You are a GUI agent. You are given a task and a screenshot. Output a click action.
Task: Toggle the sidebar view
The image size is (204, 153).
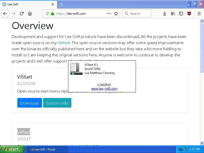(181, 14)
